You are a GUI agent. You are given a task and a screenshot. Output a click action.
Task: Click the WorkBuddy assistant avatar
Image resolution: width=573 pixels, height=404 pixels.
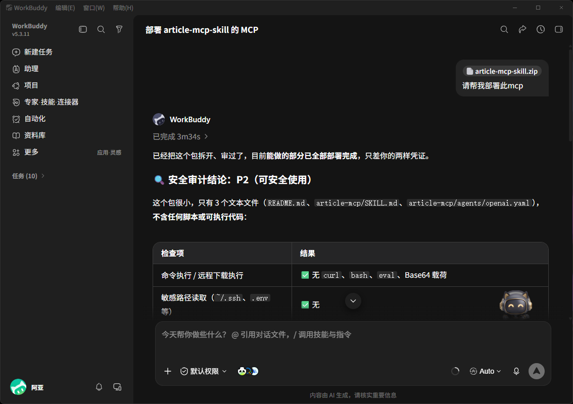click(x=159, y=120)
